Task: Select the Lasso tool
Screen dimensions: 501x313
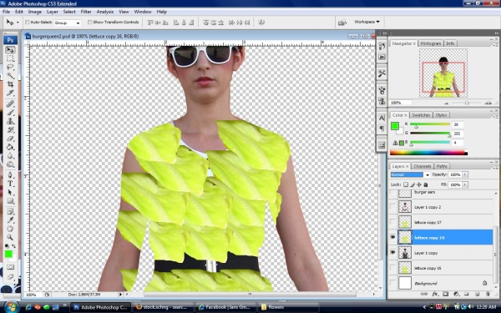Action: [x=10, y=67]
